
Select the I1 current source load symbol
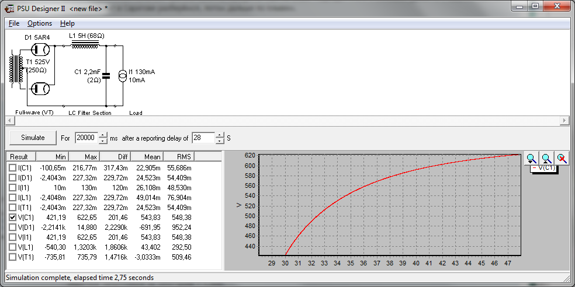tap(123, 75)
